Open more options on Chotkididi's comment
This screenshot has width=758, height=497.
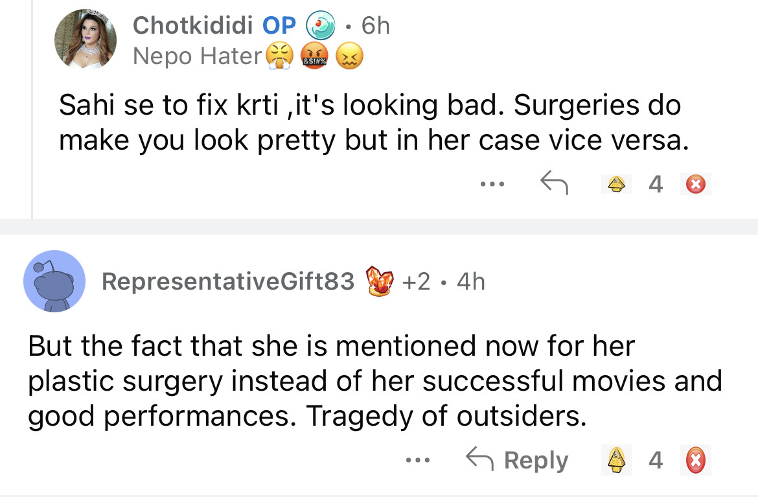(x=492, y=185)
